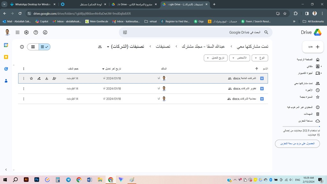Image resolution: width=327 pixels, height=184 pixels.
Task: Click the share icon on first file row
Action: click(x=54, y=78)
